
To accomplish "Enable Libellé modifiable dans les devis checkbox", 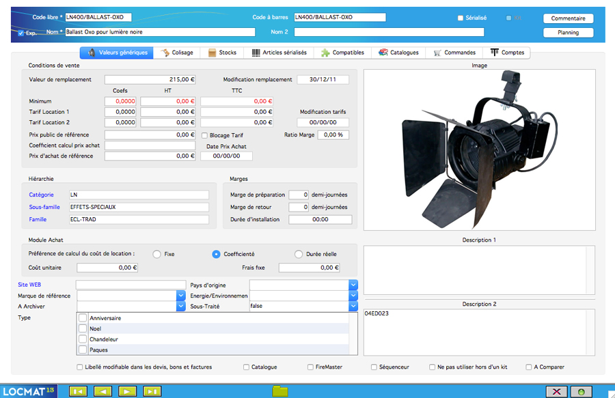I will [80, 367].
